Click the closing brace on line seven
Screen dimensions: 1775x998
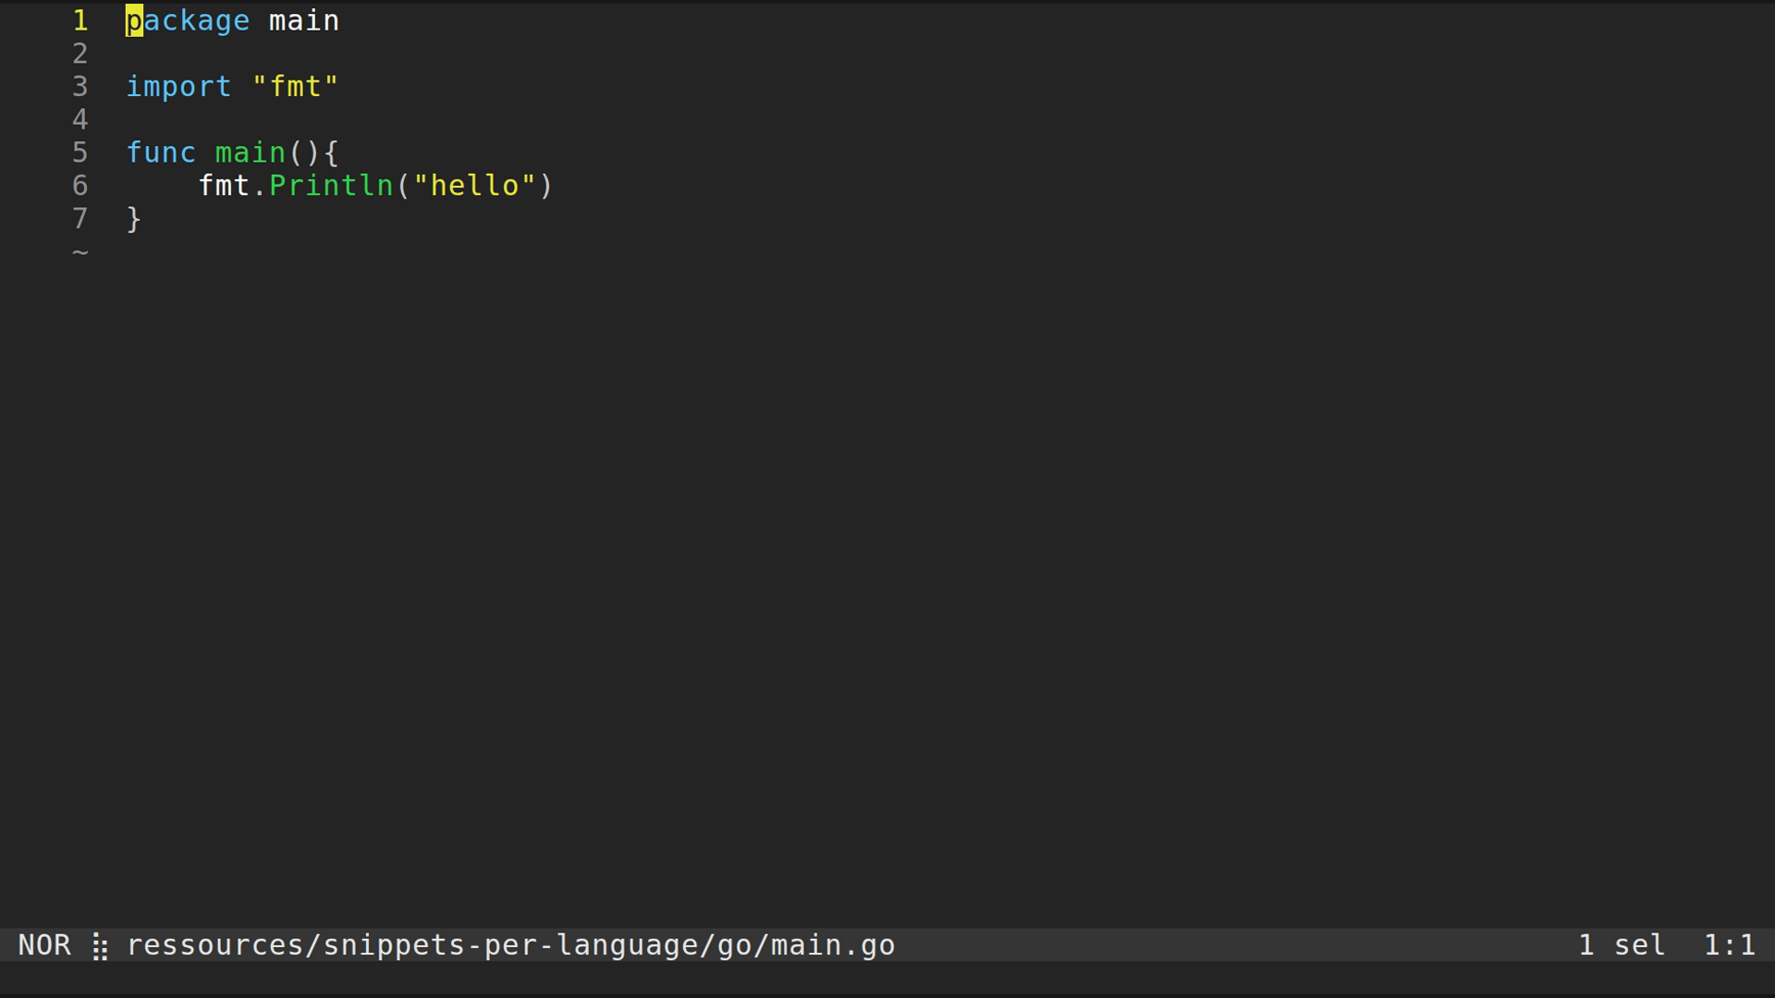(x=134, y=219)
